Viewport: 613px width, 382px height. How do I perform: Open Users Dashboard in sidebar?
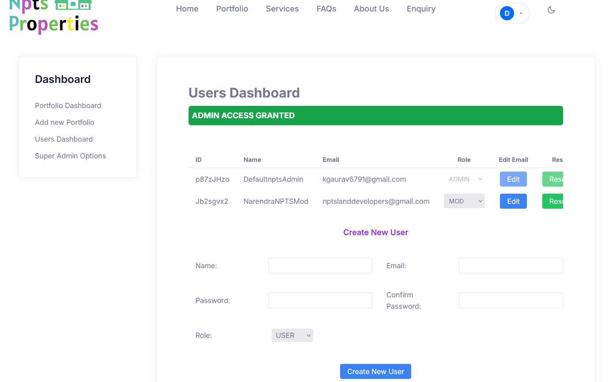64,139
